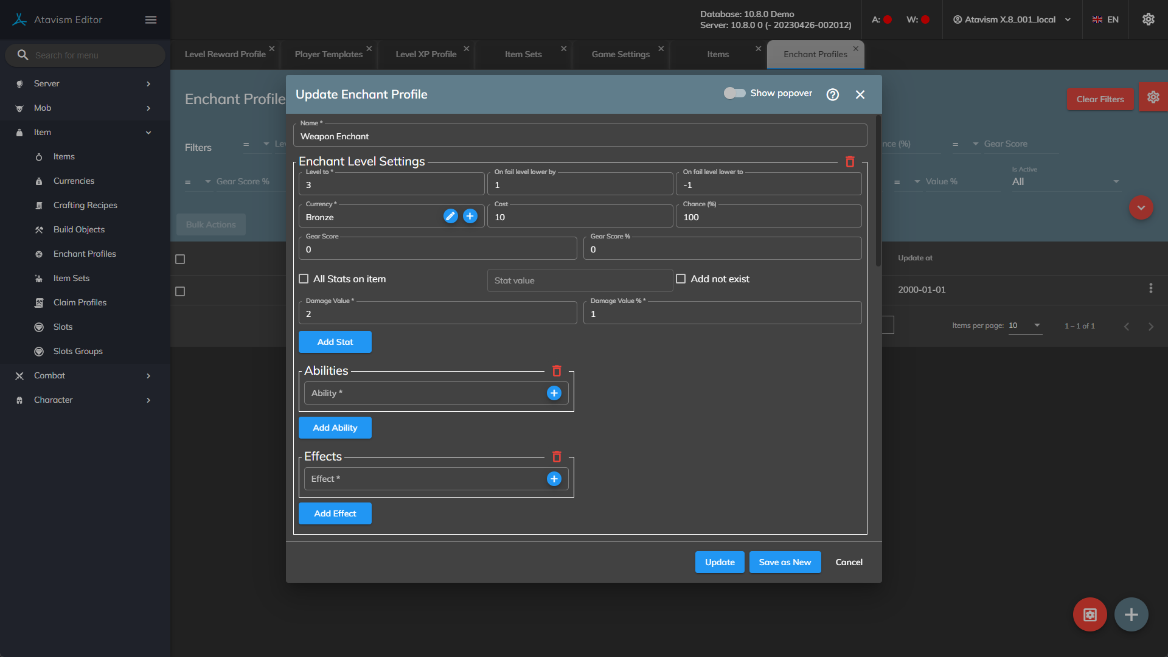Open the help question mark icon

[x=832, y=94]
